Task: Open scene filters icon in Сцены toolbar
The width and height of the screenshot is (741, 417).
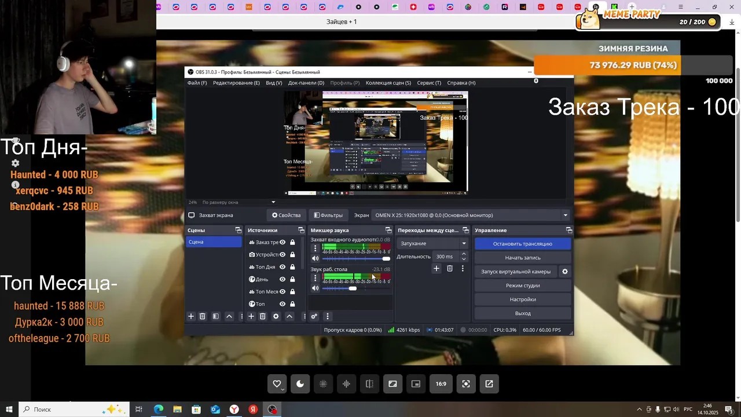Action: [x=215, y=316]
